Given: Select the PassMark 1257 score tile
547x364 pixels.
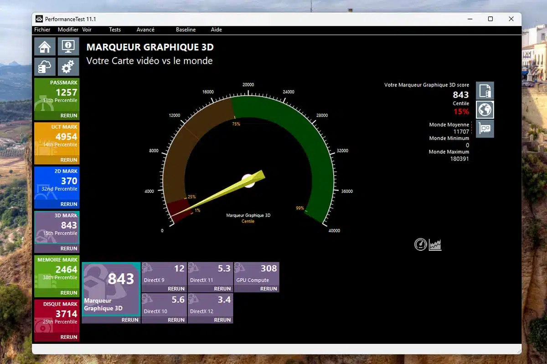Looking at the screenshot, I should pos(57,95).
